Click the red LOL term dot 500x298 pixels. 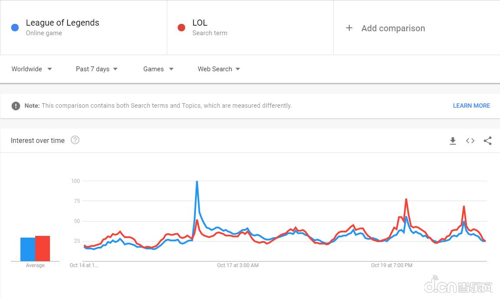[x=182, y=28]
